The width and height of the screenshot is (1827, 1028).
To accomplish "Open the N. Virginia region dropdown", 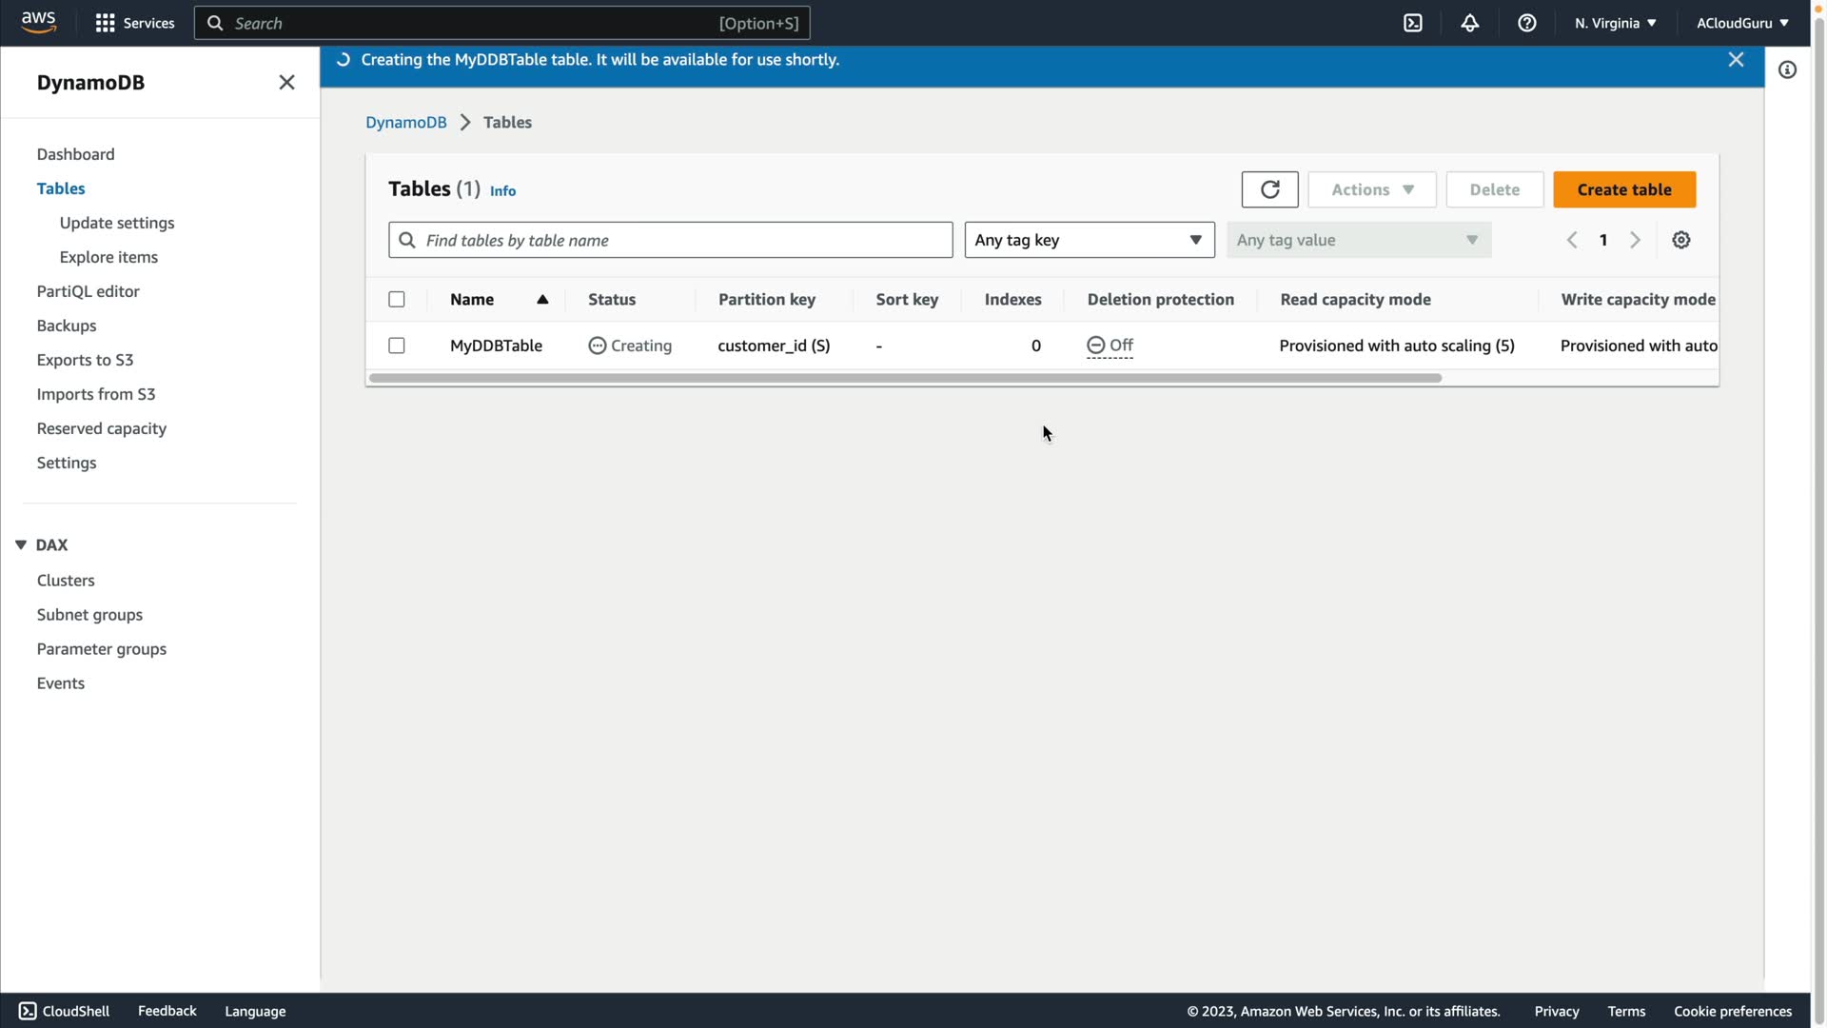I will (1615, 23).
